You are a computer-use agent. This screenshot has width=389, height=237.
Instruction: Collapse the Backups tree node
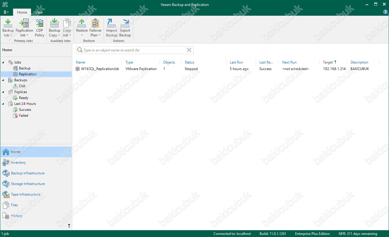click(x=3, y=80)
